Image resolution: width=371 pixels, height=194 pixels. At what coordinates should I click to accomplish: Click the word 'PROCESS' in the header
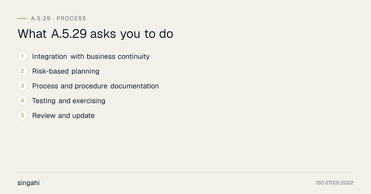pos(71,18)
